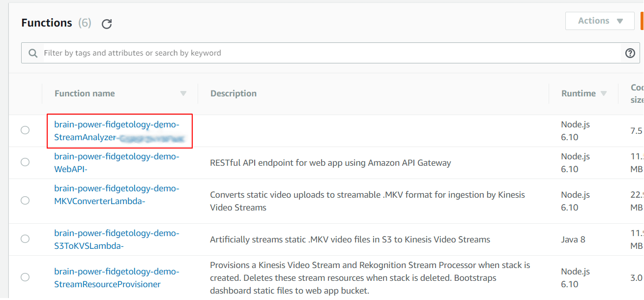
Task: Open brain-power-fidgetology-demo-StreamAnalyzer function
Action: tap(119, 131)
